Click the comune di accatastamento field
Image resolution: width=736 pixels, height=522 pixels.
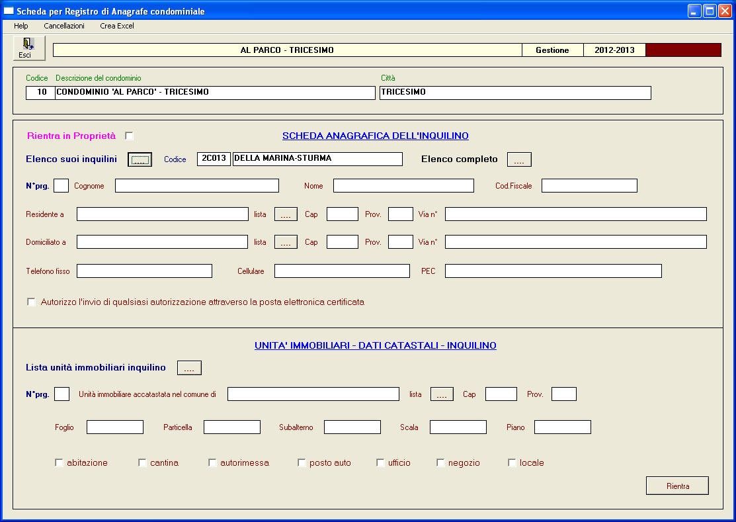313,394
